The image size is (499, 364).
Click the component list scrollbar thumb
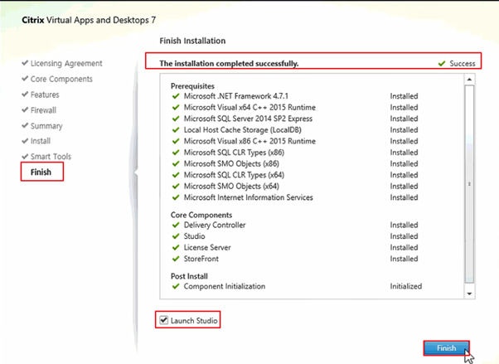pos(469,184)
